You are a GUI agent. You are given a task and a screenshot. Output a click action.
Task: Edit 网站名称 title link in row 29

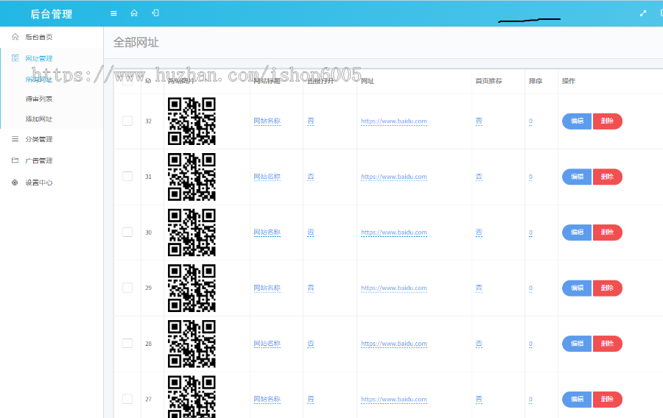tap(267, 288)
